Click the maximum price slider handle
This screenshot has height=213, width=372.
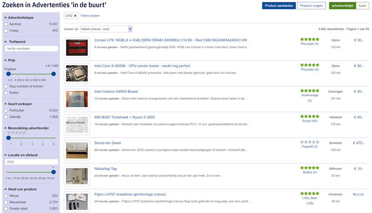53,74
